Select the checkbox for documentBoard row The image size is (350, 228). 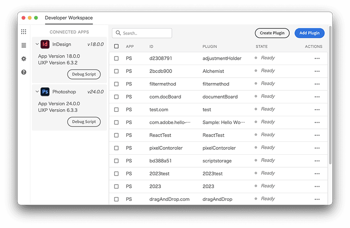click(x=116, y=97)
